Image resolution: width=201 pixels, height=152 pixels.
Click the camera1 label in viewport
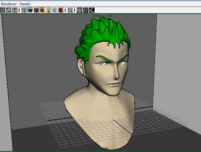101,148
